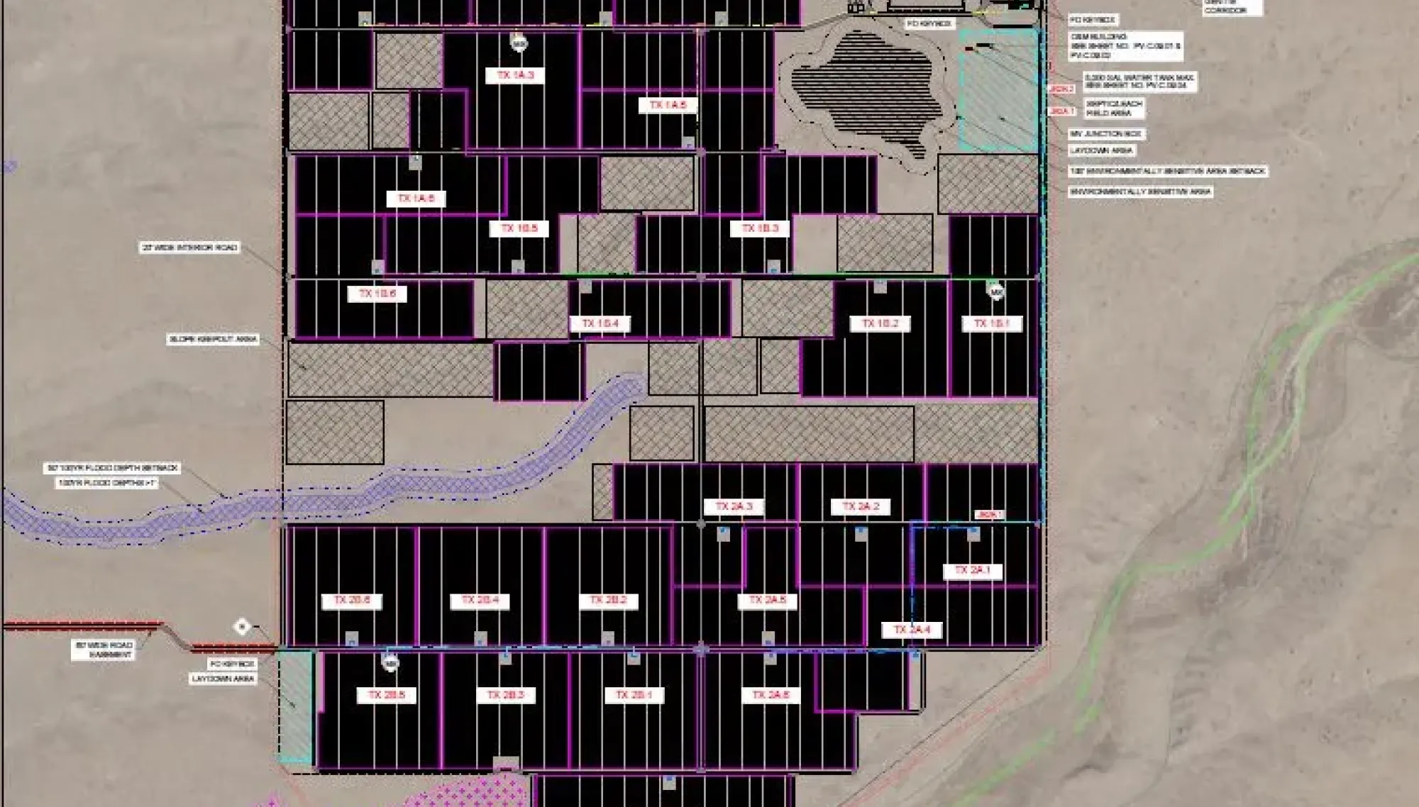This screenshot has height=807, width=1419.
Task: Click the gray equipment marker inside TX 2A.3
Action: [724, 535]
